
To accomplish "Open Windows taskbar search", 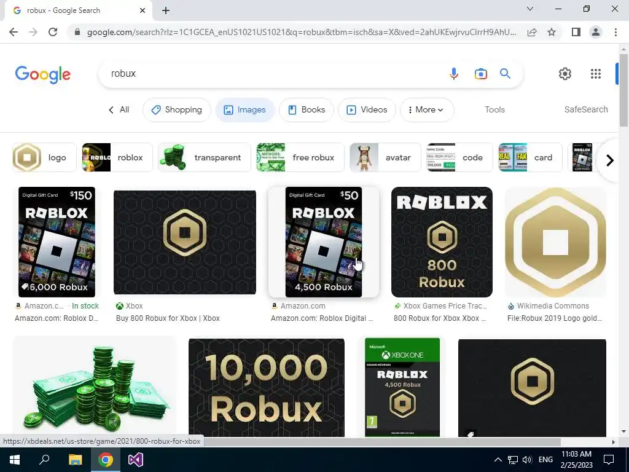I will [44, 460].
